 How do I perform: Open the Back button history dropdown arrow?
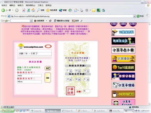coord(13,10)
